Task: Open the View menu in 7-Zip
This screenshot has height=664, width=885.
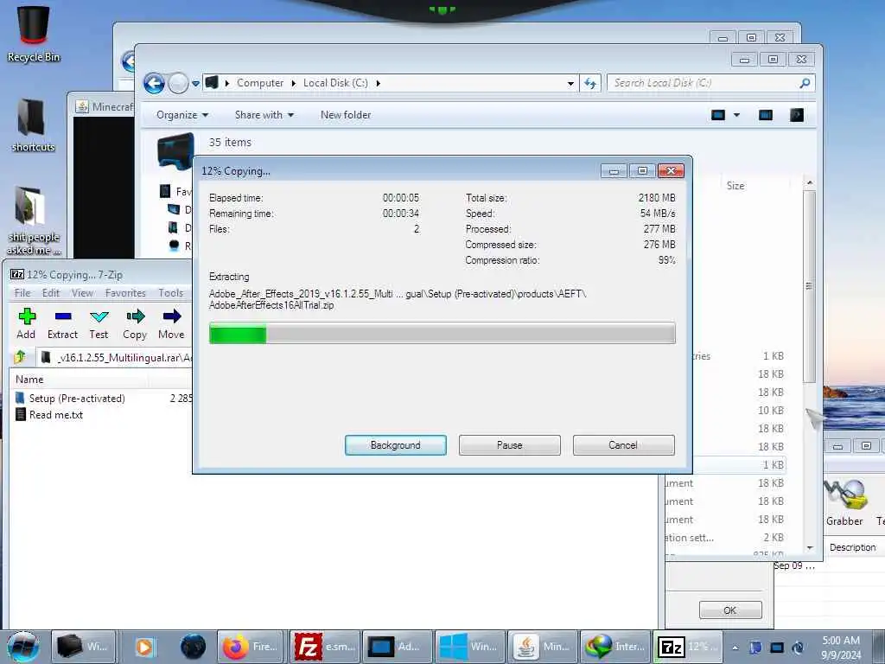Action: [x=82, y=292]
